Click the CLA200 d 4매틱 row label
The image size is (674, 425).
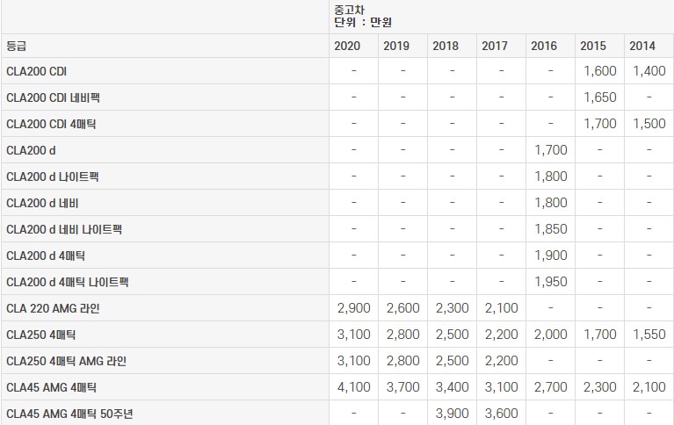point(46,256)
